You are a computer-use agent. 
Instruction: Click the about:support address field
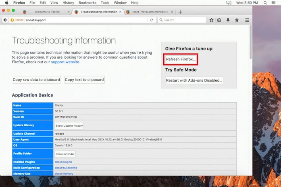tap(86, 20)
